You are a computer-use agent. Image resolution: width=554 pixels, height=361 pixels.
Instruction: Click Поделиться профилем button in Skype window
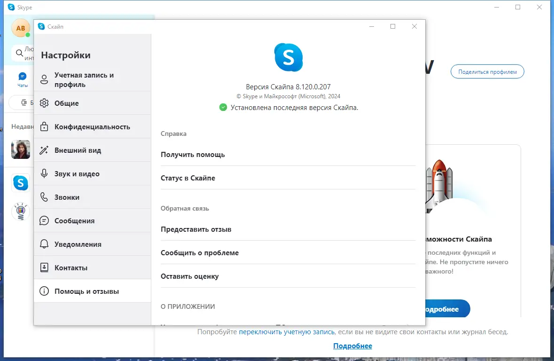[487, 72]
